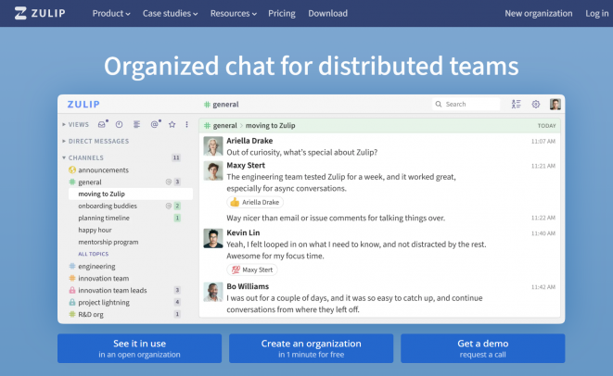Click moving to Zulip in recipient bar
Image resolution: width=613 pixels, height=376 pixels.
coord(270,126)
